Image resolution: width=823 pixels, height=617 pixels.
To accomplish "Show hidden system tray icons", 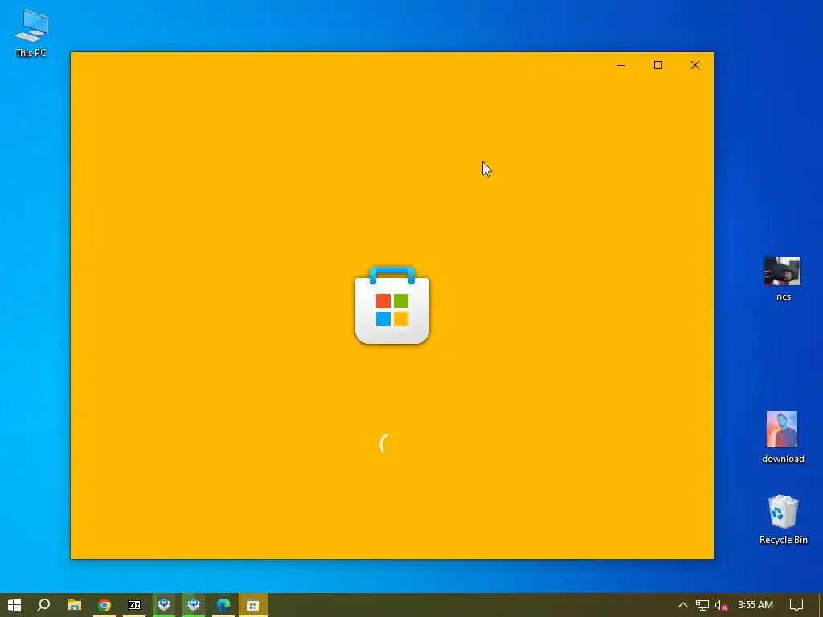I will point(683,605).
